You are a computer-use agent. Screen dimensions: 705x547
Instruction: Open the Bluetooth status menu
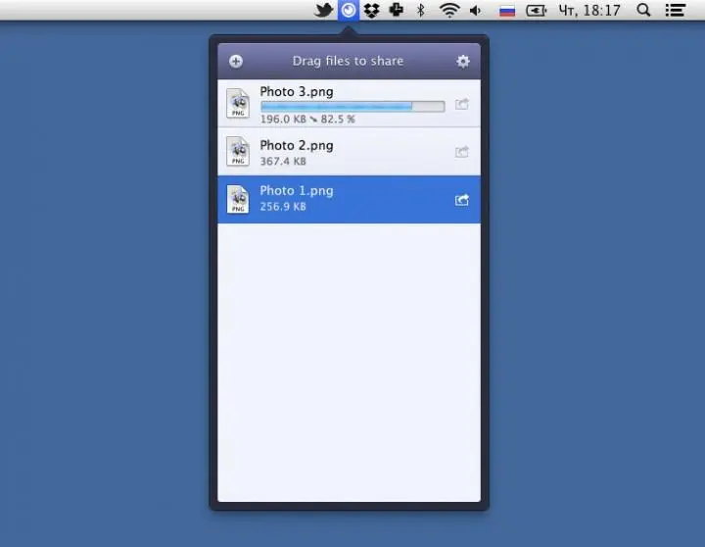[421, 10]
